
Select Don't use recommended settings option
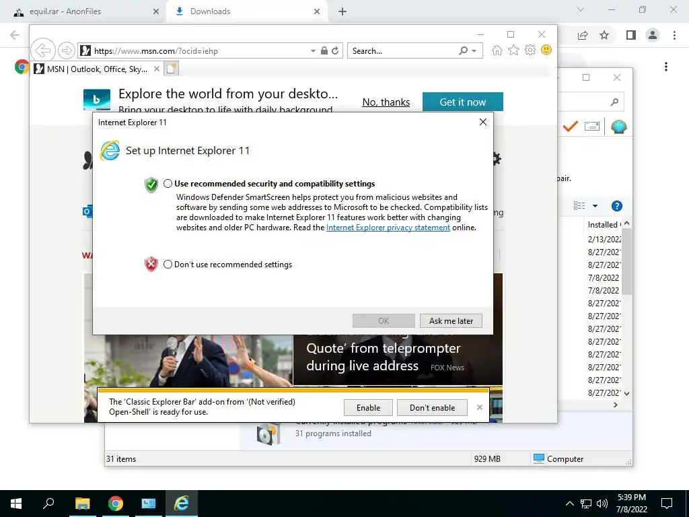[x=168, y=264]
